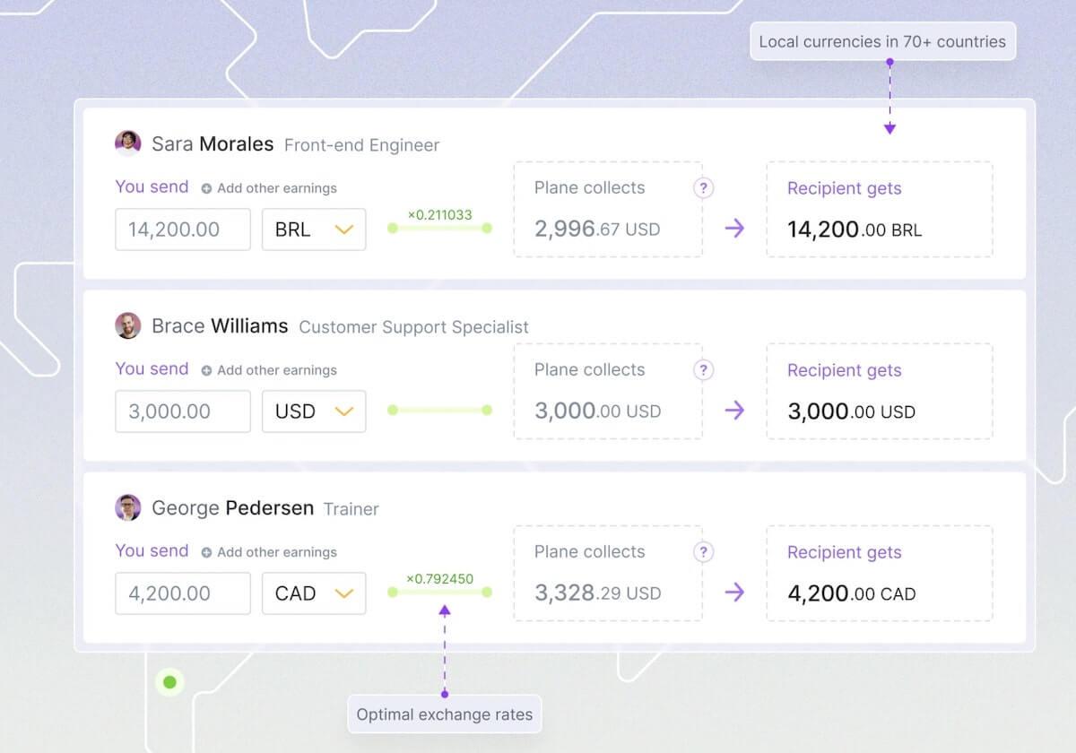Select the 4,200.00 send amount field
The width and height of the screenshot is (1076, 753).
pos(183,593)
